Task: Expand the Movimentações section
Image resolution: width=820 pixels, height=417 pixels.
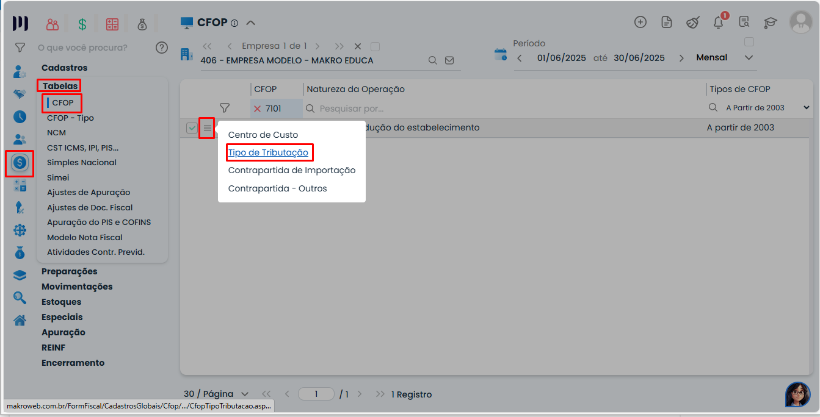Action: 77,287
